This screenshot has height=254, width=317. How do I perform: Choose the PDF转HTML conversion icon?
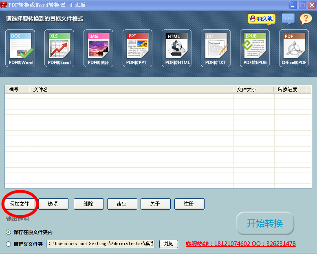pyautogui.click(x=177, y=48)
